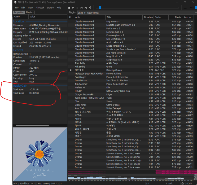Click the Sample rate value '44100 Hz'
This screenshot has height=185, width=197.
pos(34,61)
